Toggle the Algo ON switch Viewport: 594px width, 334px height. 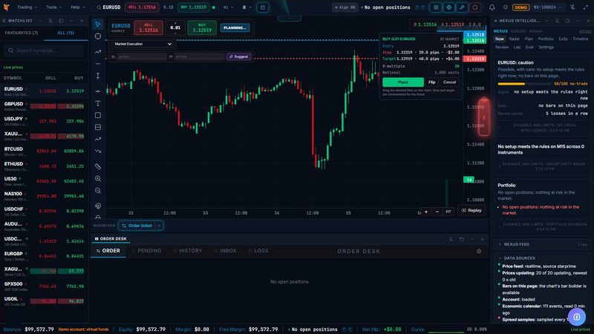pyautogui.click(x=345, y=7)
